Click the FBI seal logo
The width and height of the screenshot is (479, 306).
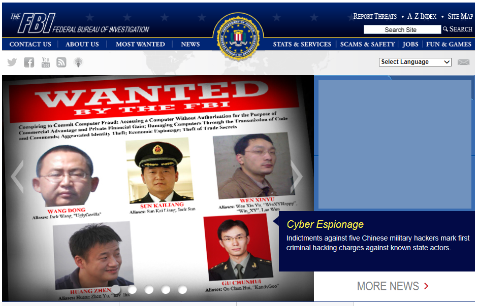coord(238,37)
